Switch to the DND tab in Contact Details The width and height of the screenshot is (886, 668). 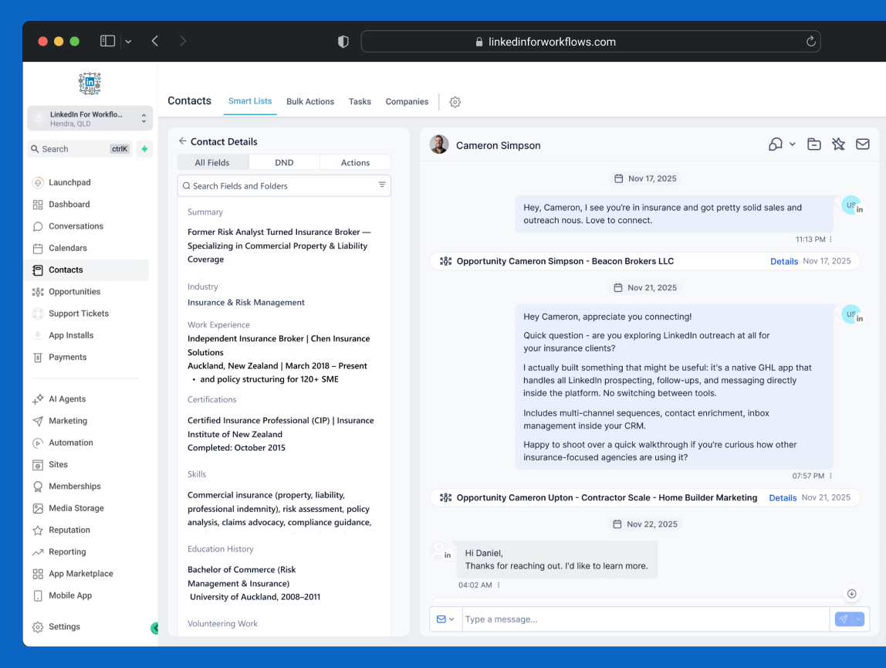tap(284, 162)
